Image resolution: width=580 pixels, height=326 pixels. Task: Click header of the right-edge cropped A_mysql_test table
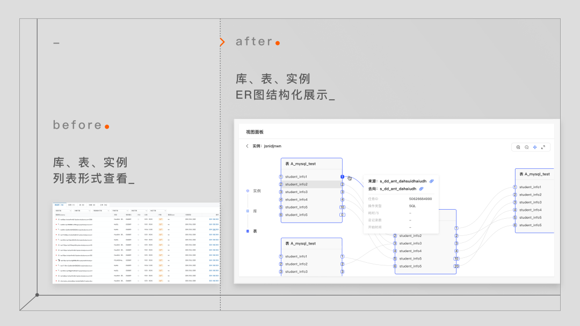pyautogui.click(x=534, y=174)
